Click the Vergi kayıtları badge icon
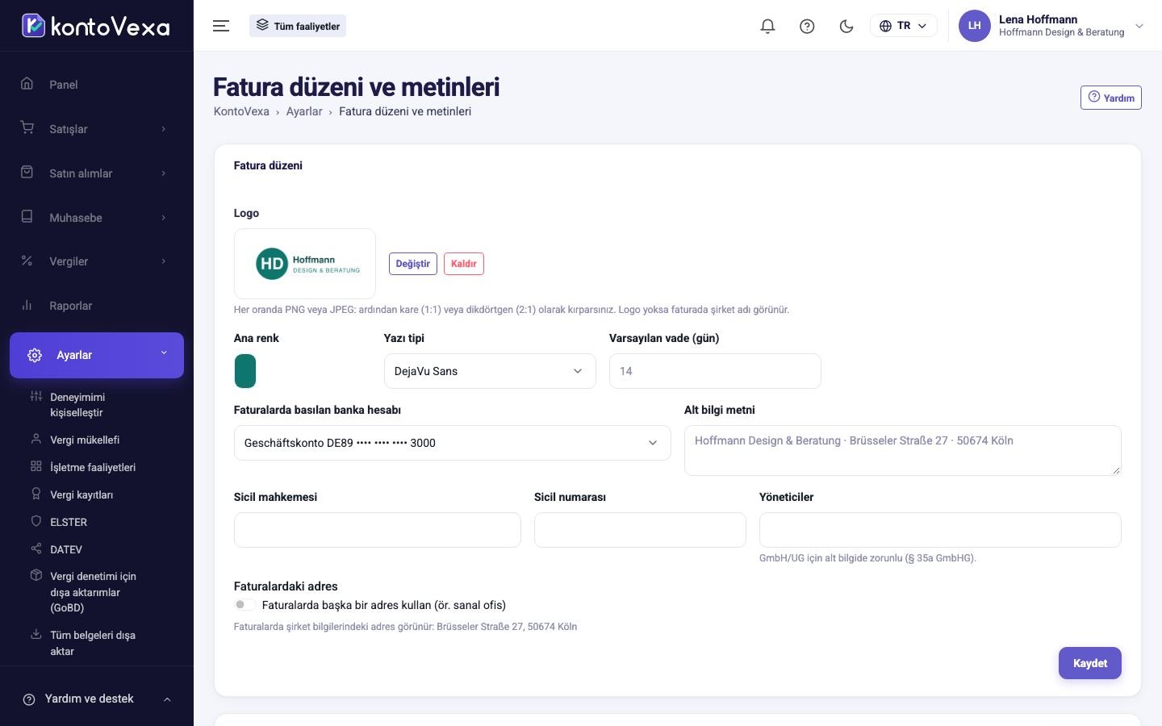 coord(36,494)
